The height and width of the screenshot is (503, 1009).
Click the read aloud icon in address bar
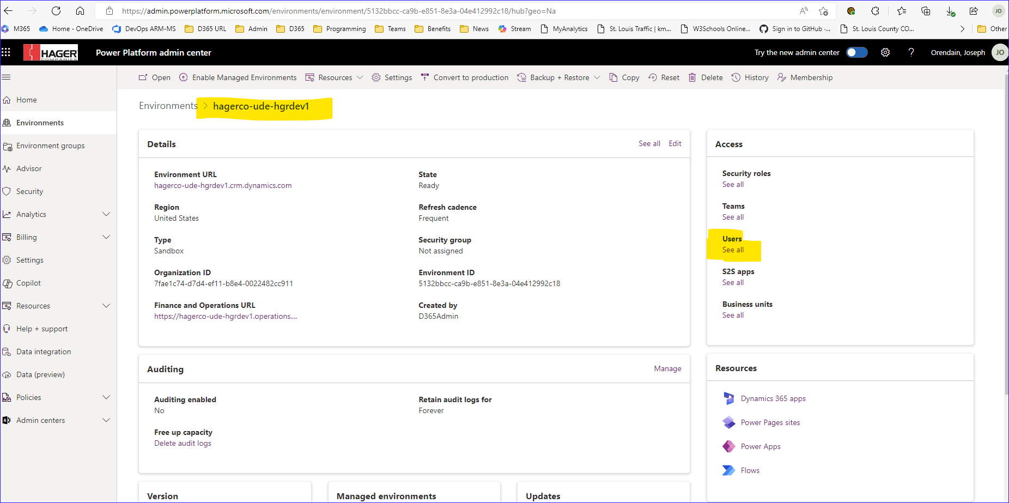pyautogui.click(x=804, y=11)
